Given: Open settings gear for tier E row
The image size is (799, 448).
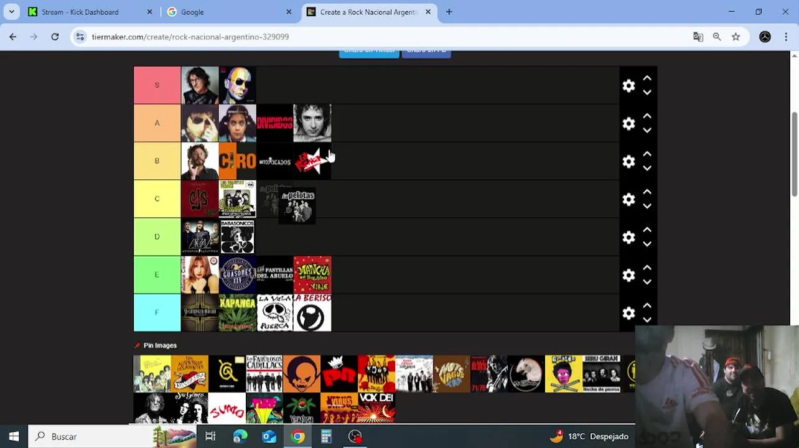Looking at the screenshot, I should pos(628,276).
